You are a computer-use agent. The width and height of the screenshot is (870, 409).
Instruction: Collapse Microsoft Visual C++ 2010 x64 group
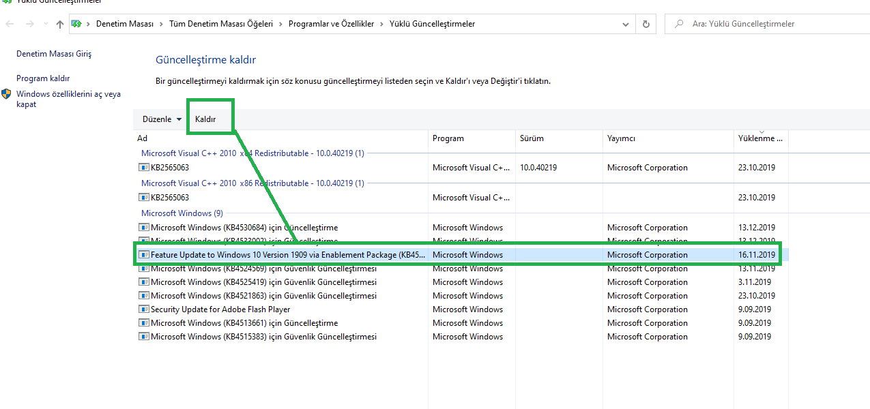252,153
